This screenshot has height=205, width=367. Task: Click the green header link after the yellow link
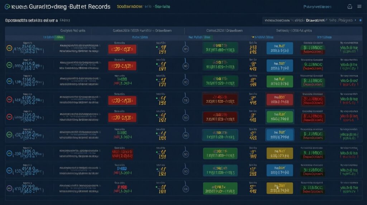point(162,6)
